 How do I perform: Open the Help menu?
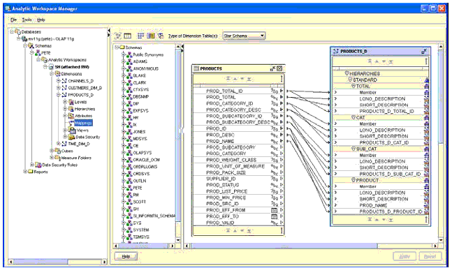(41, 20)
